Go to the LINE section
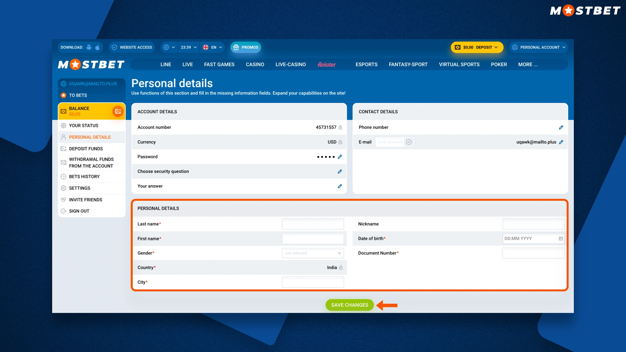The width and height of the screenshot is (626, 352). tap(166, 65)
